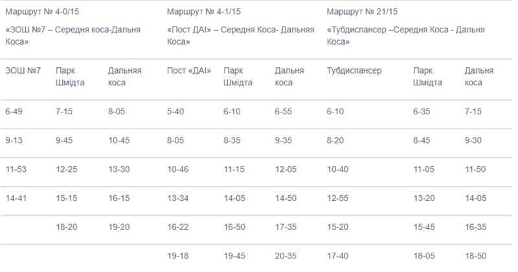Click the 10-46 time cell
Viewport: 518px width, 272px height.
pos(177,169)
